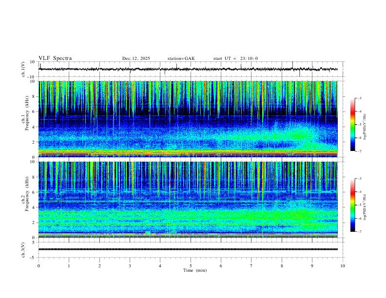The image size is (386, 298).
Task: Click the ch.2 spectrogram panel
Action: [188, 200]
